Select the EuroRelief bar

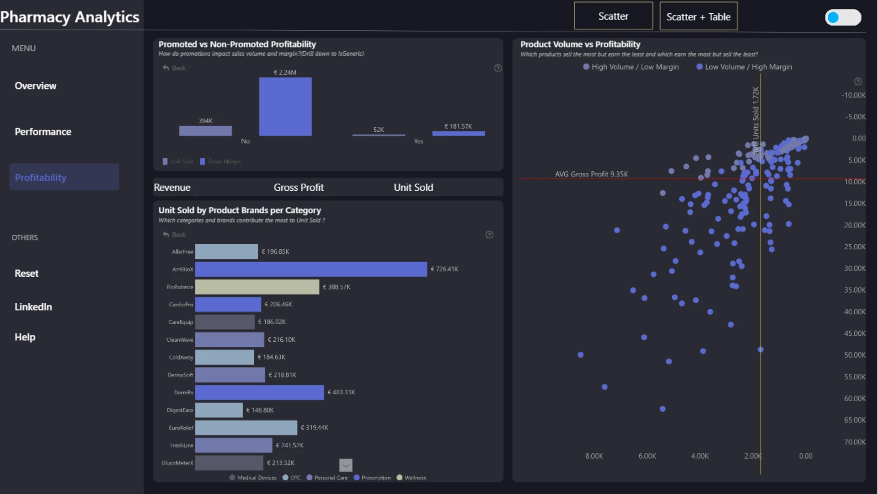pos(246,428)
